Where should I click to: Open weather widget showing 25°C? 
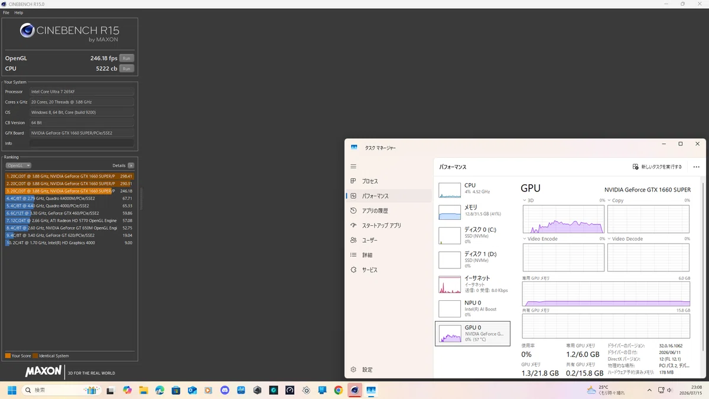(x=606, y=390)
